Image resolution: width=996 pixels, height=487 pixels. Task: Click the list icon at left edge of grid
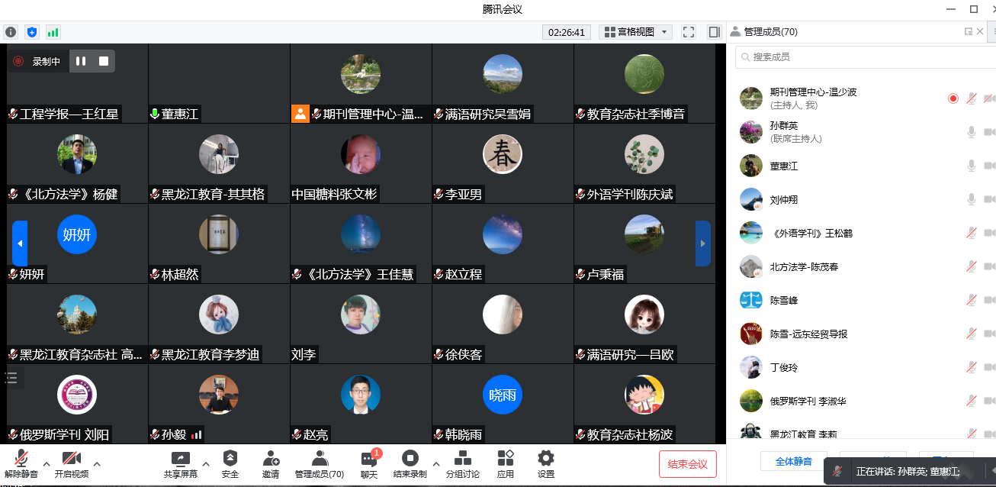pyautogui.click(x=11, y=377)
